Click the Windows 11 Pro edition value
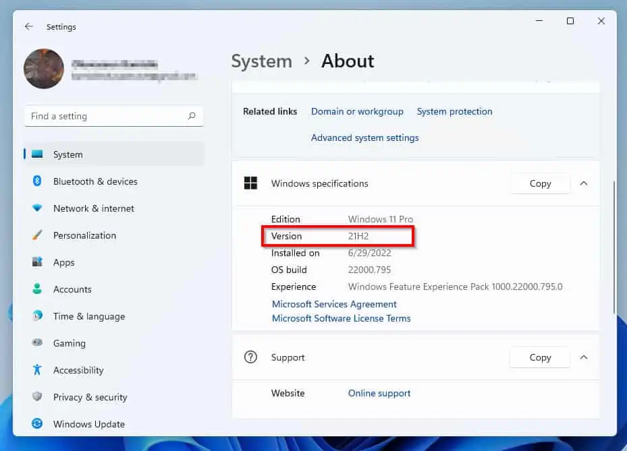 click(x=380, y=219)
